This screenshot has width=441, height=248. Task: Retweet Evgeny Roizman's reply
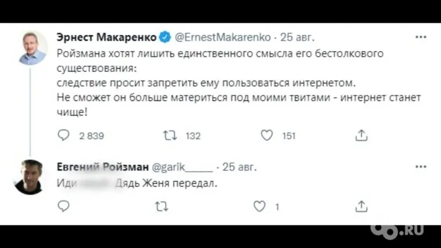coord(162,206)
